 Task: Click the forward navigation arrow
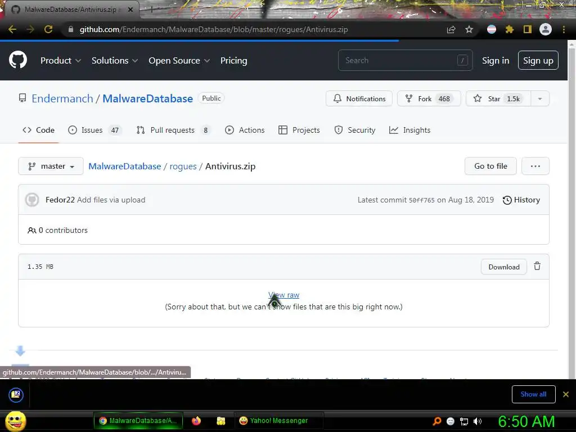(x=30, y=29)
